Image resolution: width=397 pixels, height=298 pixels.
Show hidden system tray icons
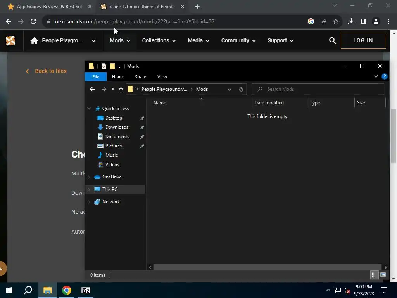[x=328, y=290]
